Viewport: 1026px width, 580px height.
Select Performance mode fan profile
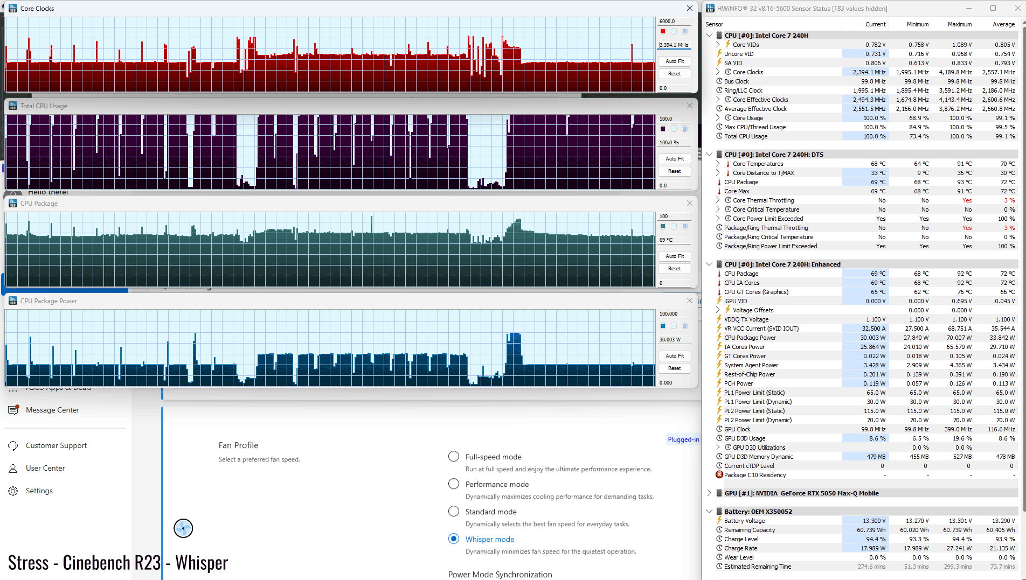tap(454, 484)
